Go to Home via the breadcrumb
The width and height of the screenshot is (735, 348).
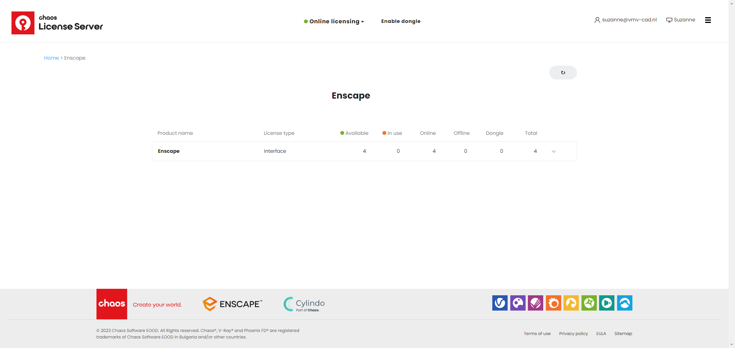(51, 58)
